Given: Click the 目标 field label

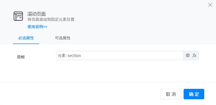Looking at the screenshot, I should (21, 57).
